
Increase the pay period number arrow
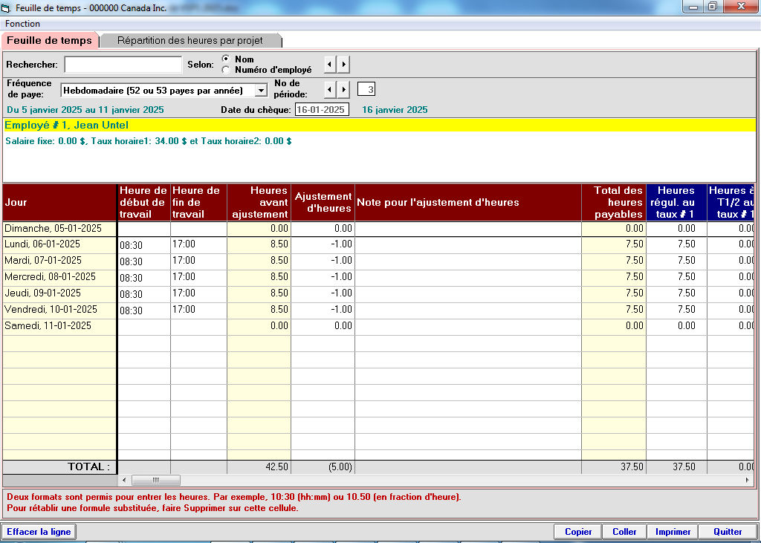(343, 90)
